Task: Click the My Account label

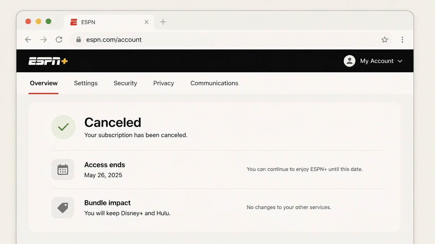Action: pyautogui.click(x=377, y=61)
